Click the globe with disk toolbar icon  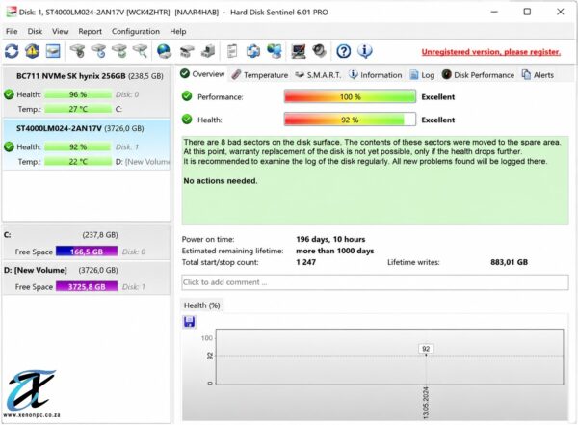[x=164, y=51]
